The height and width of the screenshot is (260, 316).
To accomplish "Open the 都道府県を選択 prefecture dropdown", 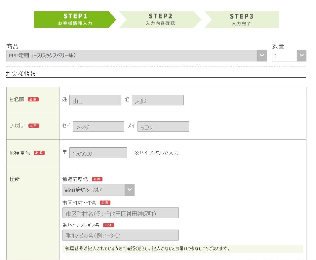I will point(98,190).
